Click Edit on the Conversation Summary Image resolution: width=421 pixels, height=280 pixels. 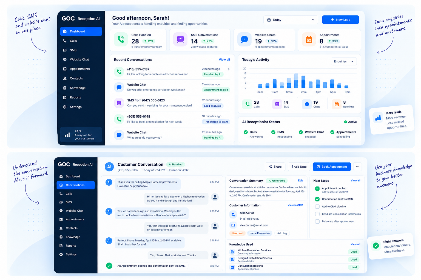[300, 180]
